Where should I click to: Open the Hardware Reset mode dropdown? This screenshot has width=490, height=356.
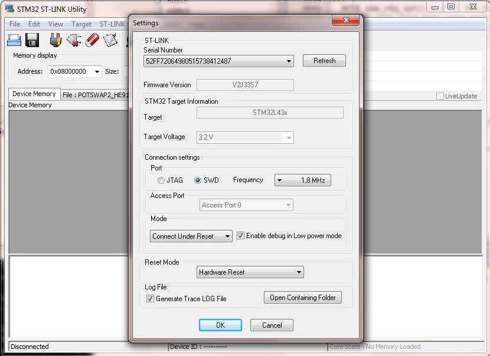point(250,272)
